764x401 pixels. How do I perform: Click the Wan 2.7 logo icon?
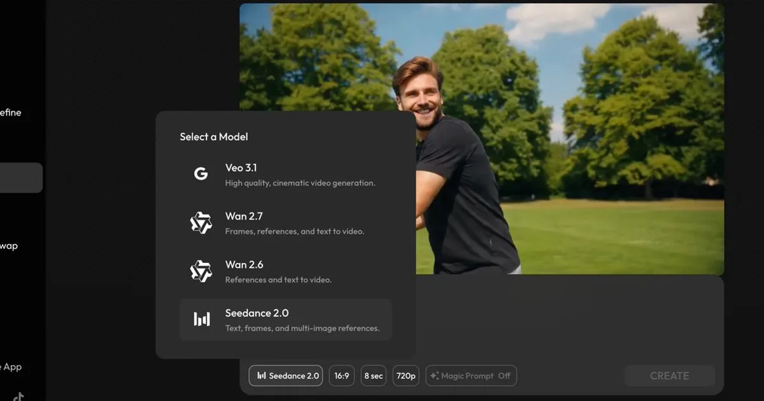tap(201, 223)
